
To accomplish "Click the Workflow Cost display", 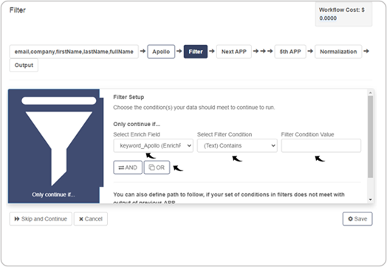I will click(x=343, y=14).
